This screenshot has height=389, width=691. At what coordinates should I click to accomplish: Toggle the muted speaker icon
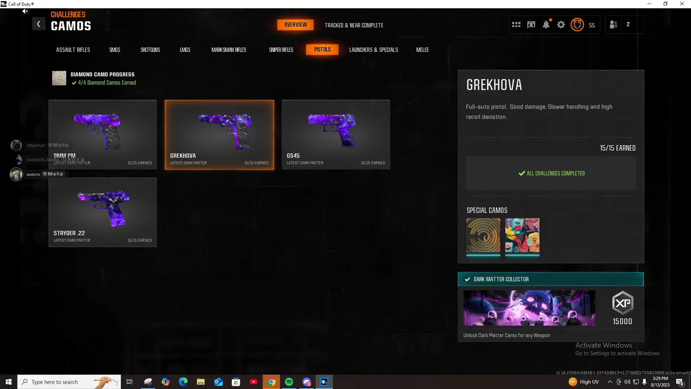tap(25, 11)
